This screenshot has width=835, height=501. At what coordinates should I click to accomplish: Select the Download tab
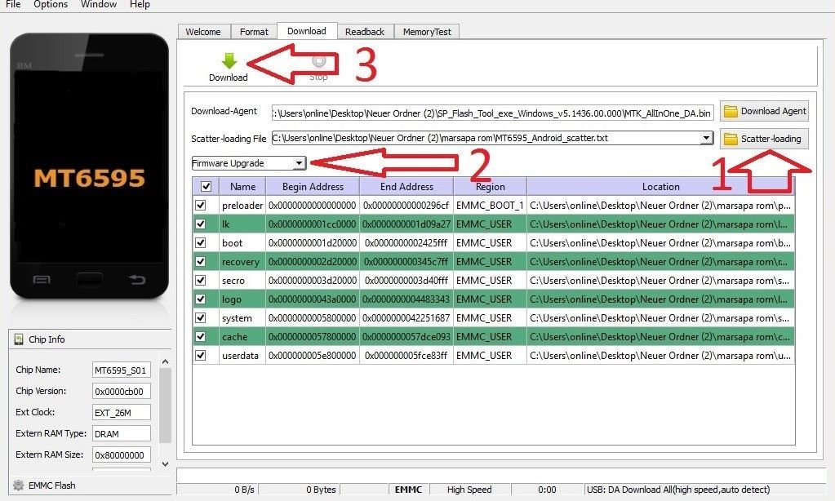coord(307,31)
